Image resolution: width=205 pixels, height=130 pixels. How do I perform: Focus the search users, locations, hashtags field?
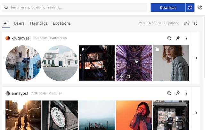point(75,8)
